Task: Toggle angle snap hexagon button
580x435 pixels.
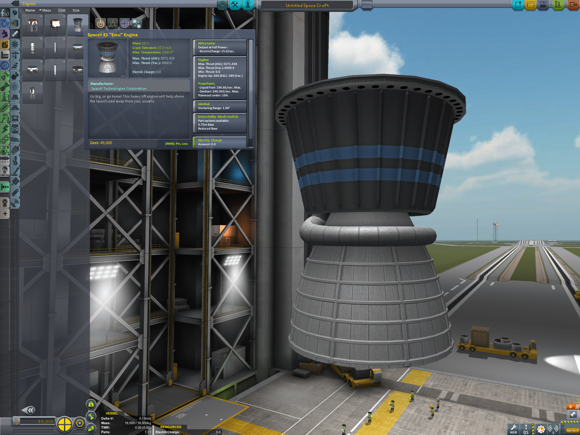Action: tap(80, 424)
